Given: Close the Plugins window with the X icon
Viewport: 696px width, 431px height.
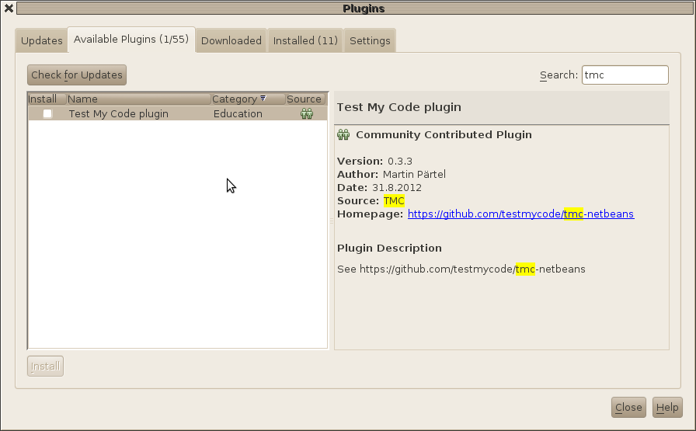Looking at the screenshot, I should [9, 8].
